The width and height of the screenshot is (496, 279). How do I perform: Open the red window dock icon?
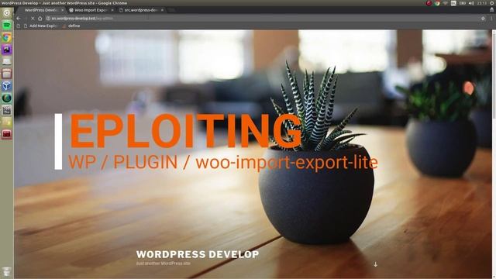click(x=7, y=74)
